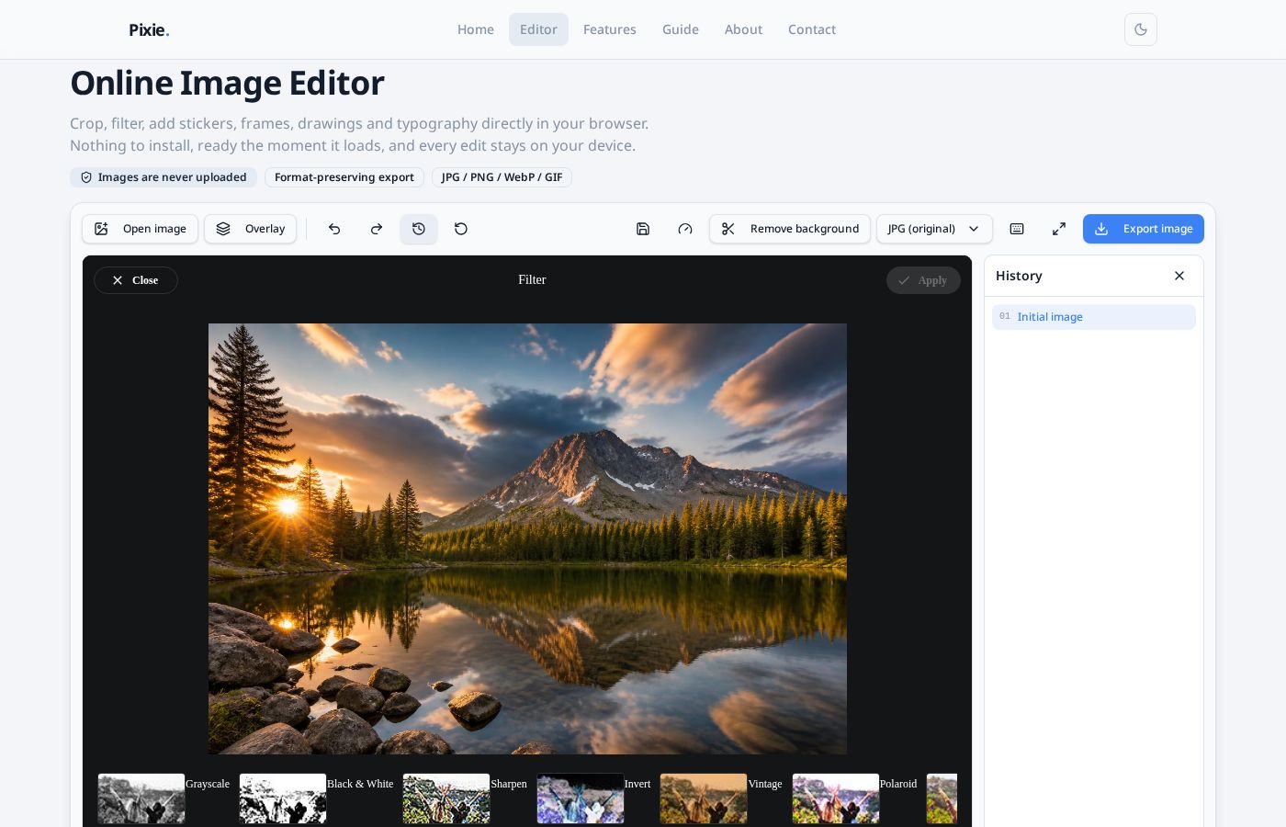Open the gauge quality icon
This screenshot has width=1286, height=827.
click(685, 229)
